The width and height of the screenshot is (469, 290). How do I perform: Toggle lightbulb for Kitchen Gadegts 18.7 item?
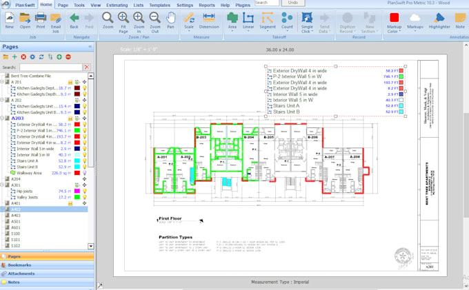[85, 88]
